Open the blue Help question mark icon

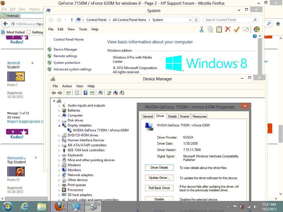pos(255,36)
